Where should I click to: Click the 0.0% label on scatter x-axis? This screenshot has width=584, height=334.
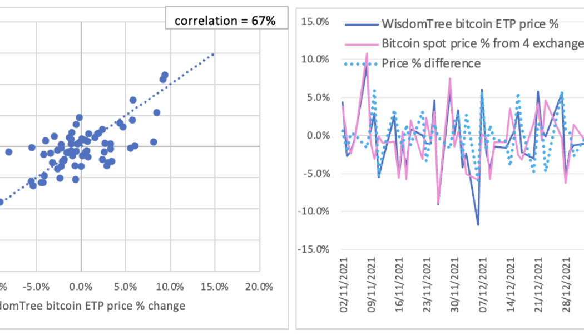pos(81,287)
